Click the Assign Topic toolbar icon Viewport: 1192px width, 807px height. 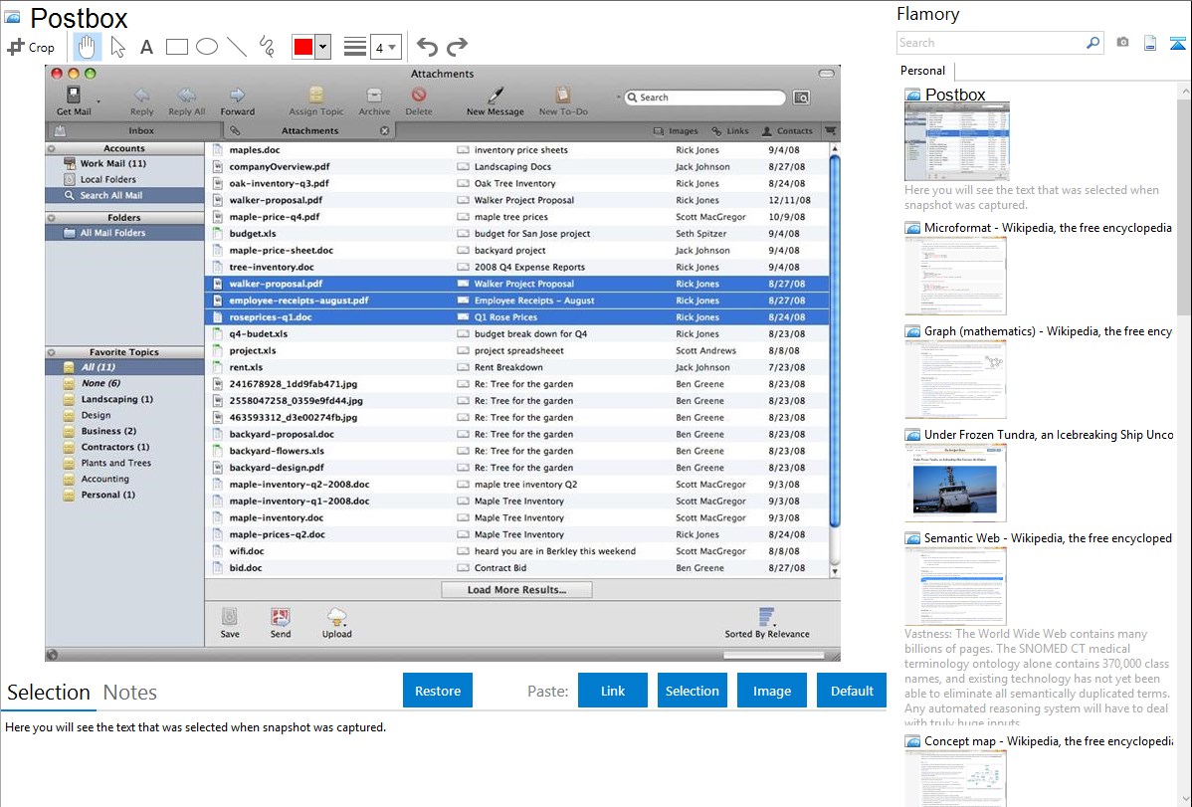(x=315, y=96)
